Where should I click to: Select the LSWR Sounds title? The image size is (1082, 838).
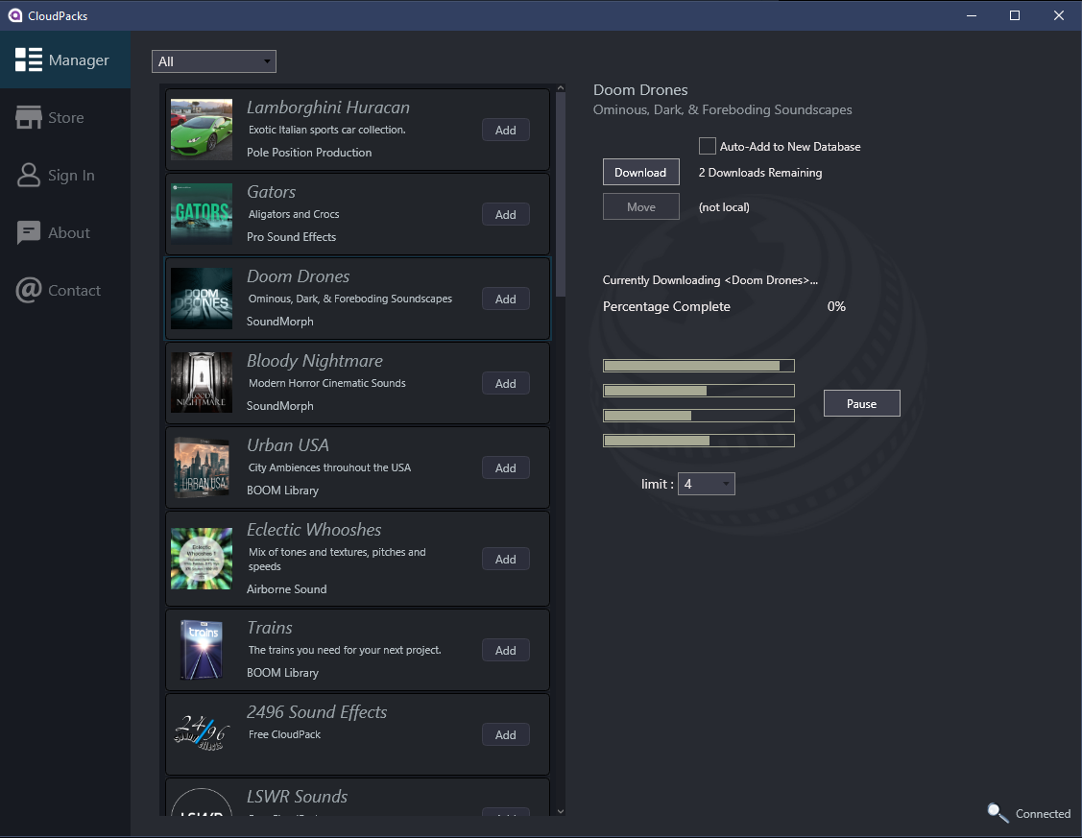[298, 797]
